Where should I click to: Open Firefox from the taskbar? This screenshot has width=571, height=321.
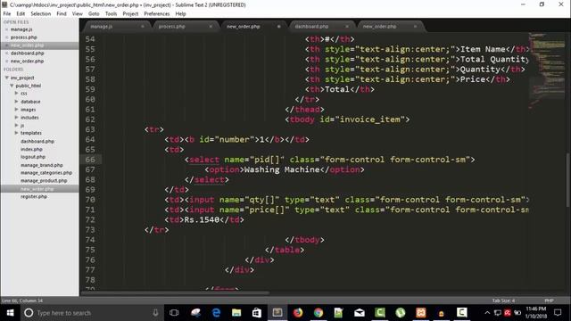(298, 313)
